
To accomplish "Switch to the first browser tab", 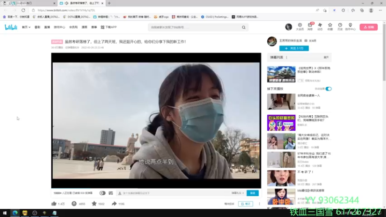I will [x=28, y=3].
